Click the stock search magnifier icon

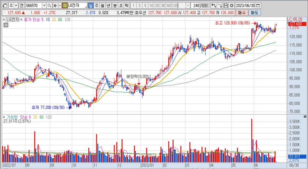pyautogui.click(x=49, y=6)
